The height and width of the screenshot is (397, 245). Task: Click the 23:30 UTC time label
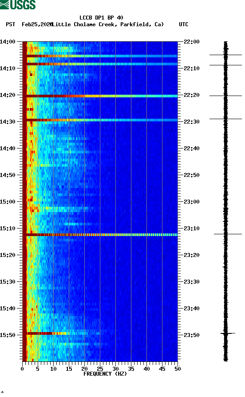(x=192, y=281)
